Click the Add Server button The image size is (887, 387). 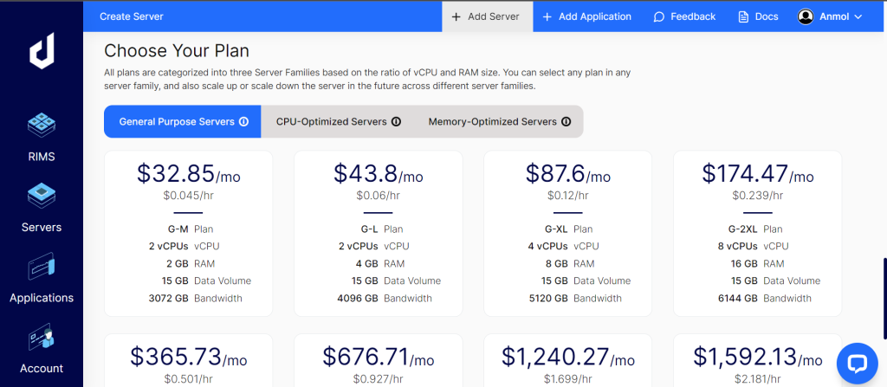coord(486,16)
